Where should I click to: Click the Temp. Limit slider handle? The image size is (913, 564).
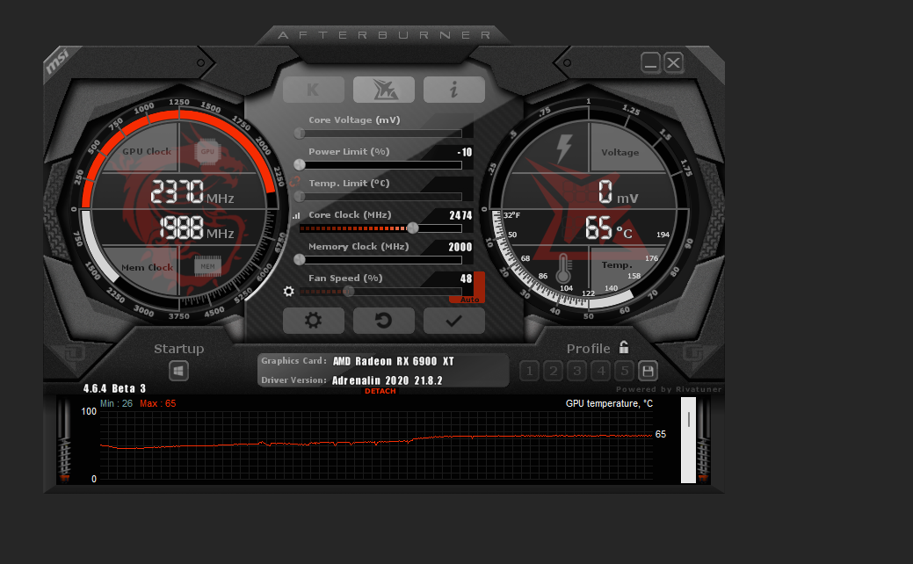[300, 197]
